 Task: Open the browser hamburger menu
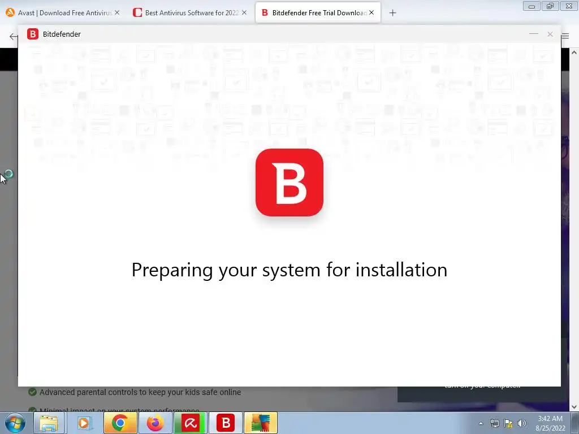(565, 36)
